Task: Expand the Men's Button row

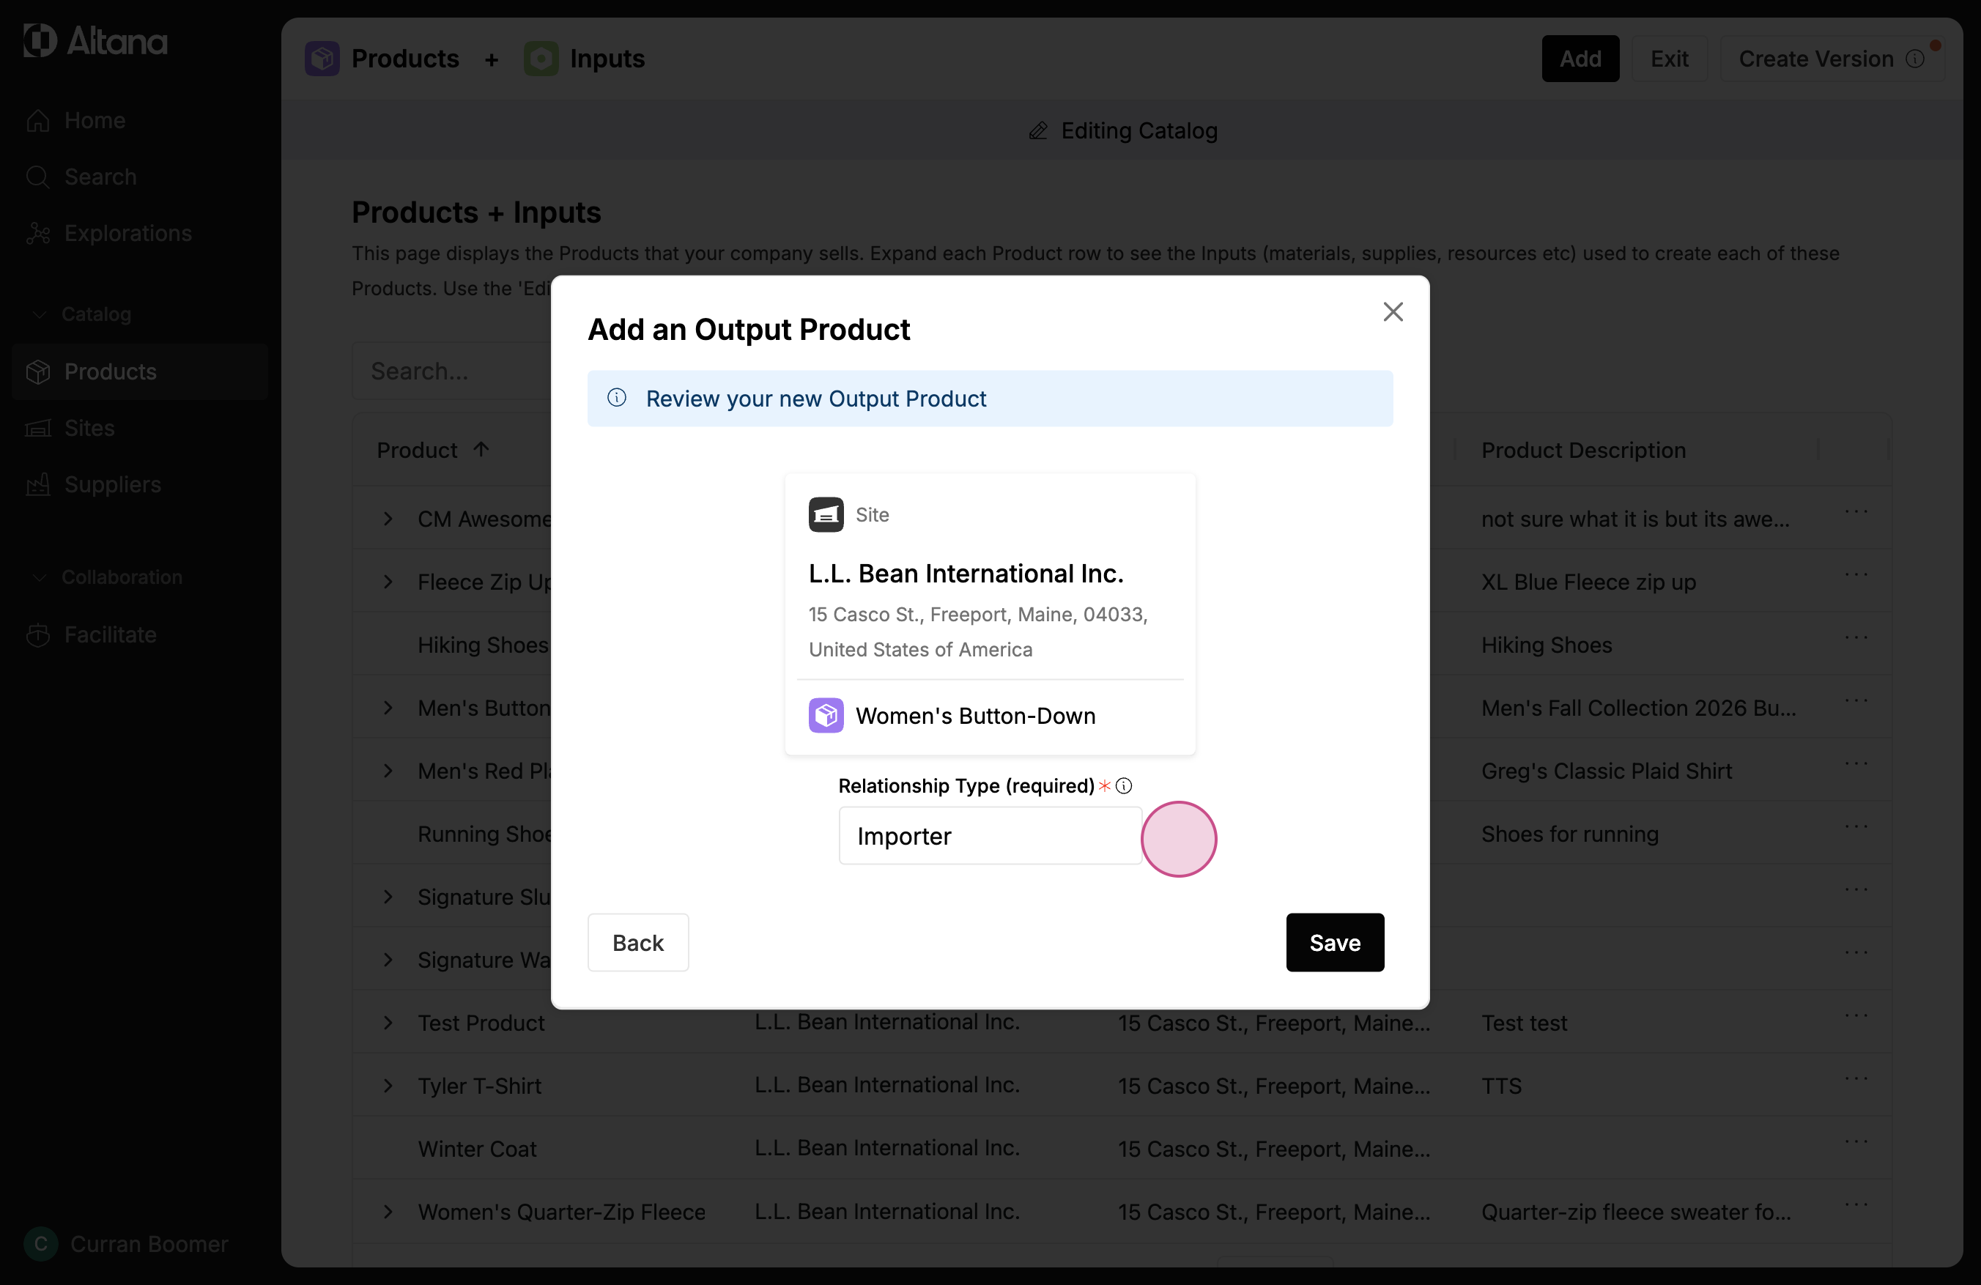Action: [388, 708]
